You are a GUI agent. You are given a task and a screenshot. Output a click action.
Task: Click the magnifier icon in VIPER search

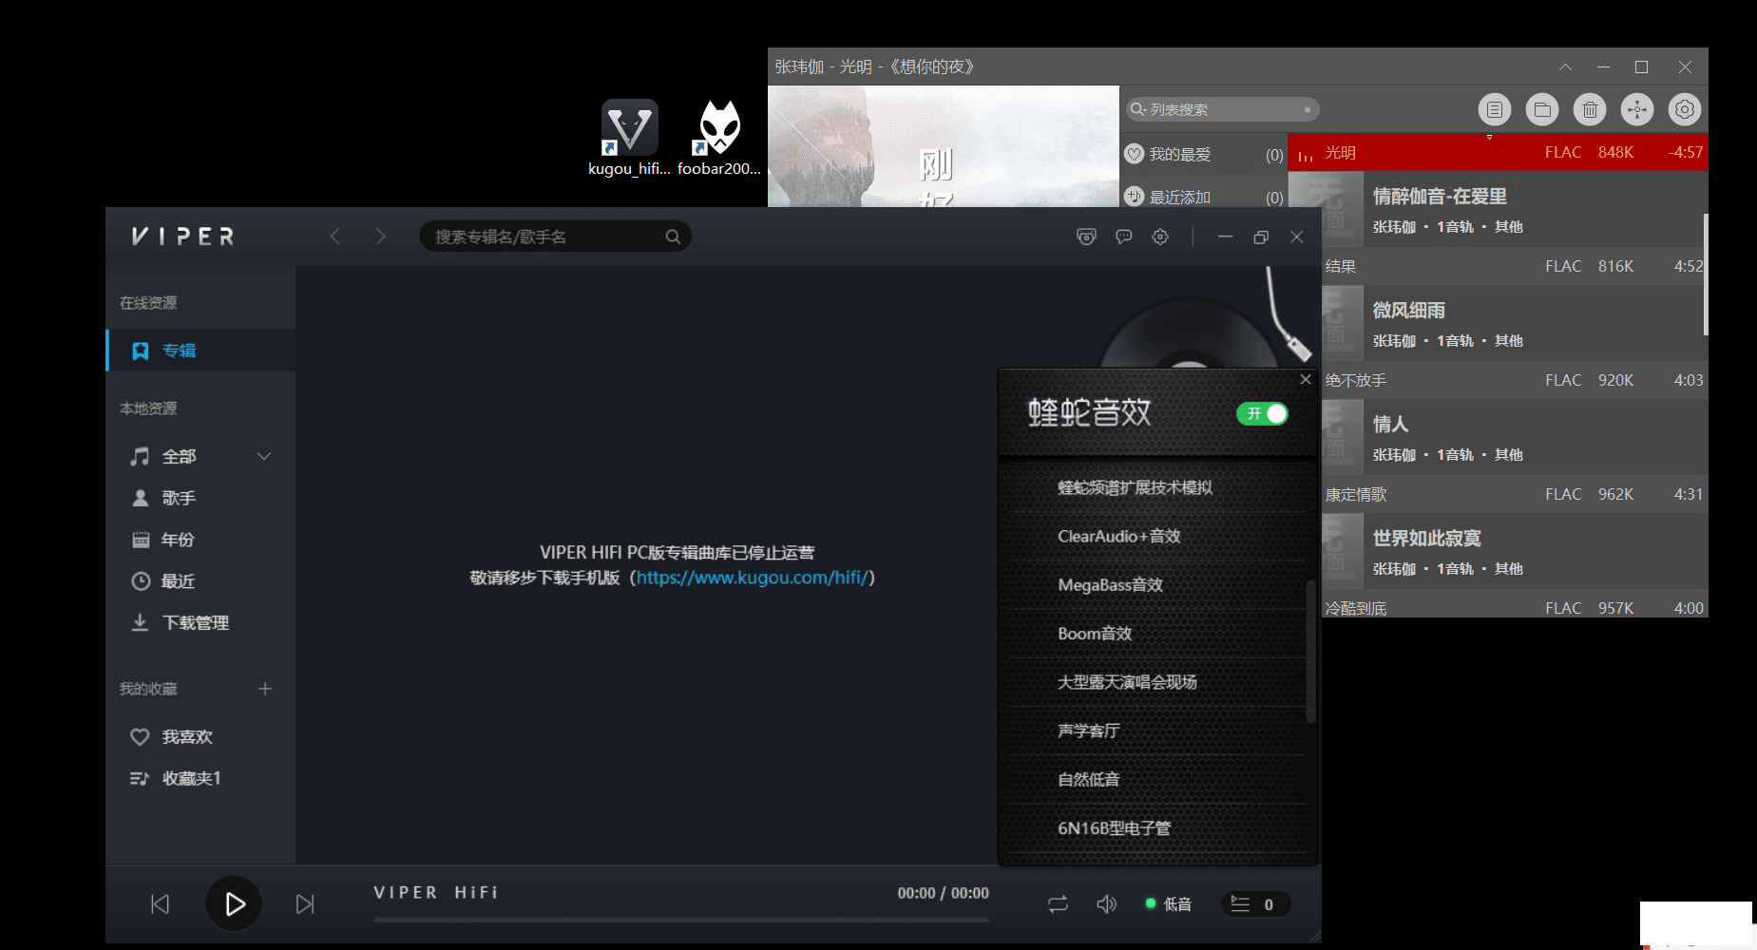click(x=673, y=237)
